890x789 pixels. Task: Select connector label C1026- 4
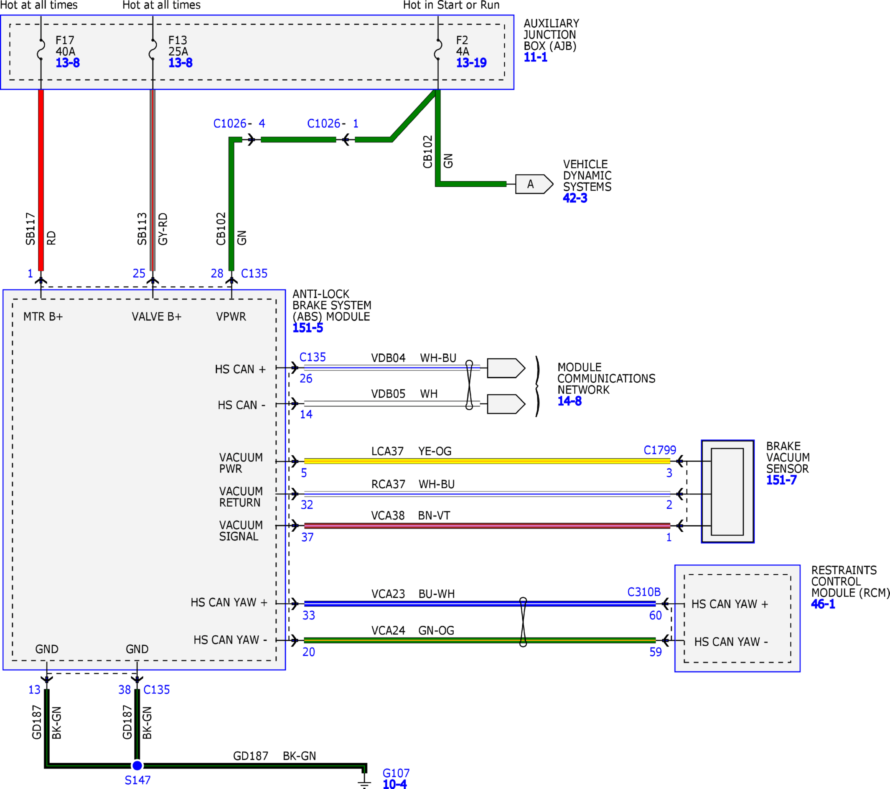(x=239, y=124)
